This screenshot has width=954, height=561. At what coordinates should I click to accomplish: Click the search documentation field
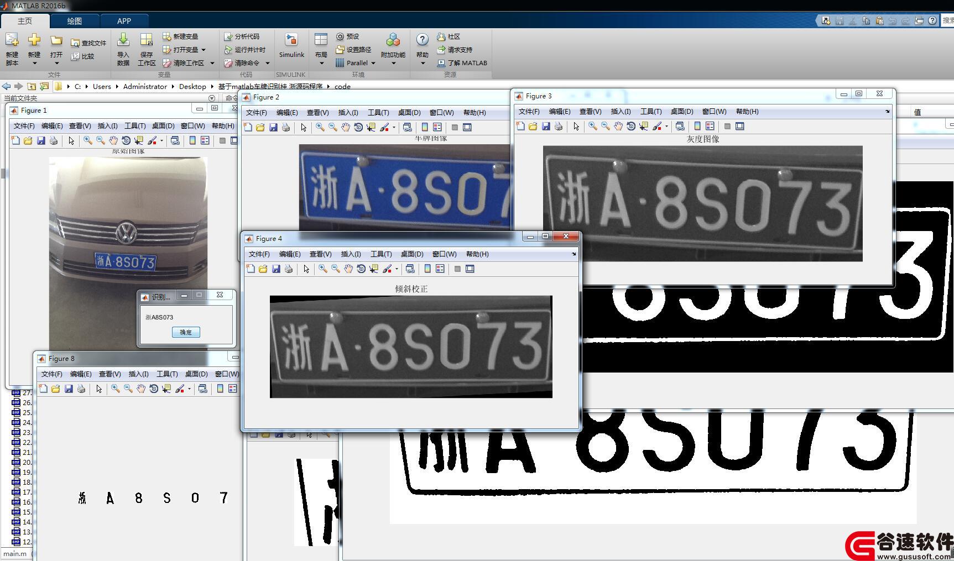click(x=948, y=20)
